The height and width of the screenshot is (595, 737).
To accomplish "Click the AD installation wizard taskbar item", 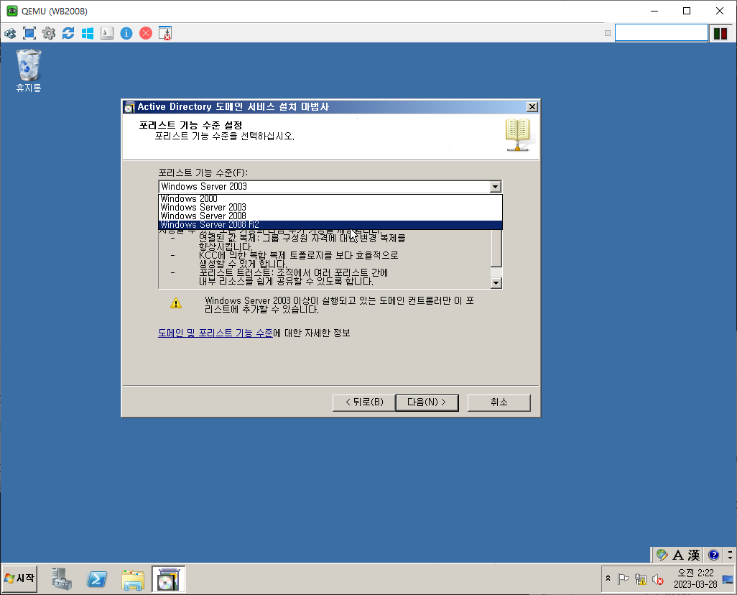I will (168, 578).
